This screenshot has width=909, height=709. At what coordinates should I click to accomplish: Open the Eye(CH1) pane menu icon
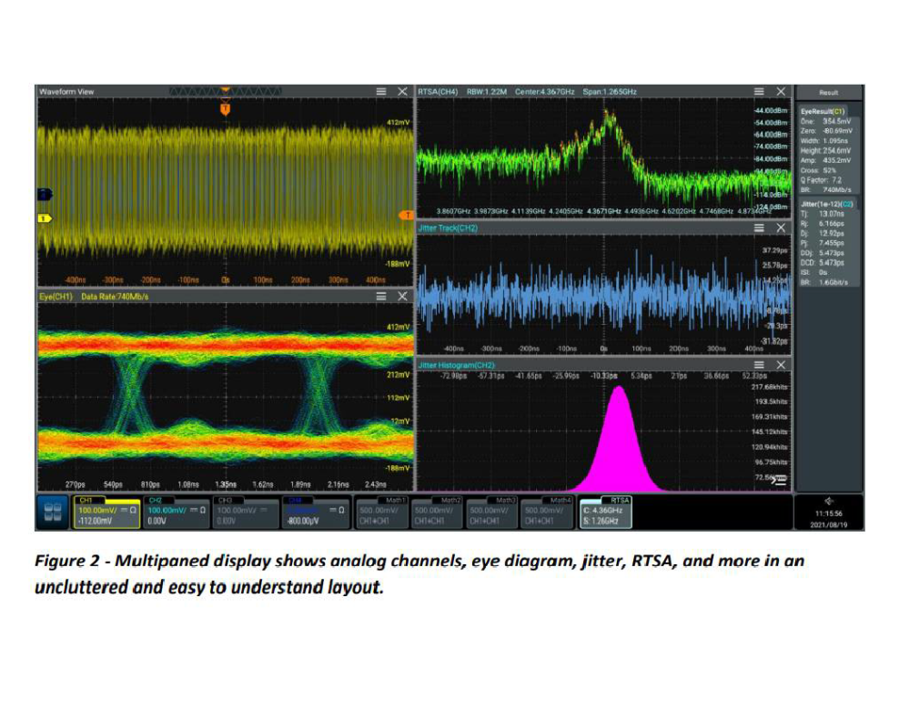click(x=382, y=297)
